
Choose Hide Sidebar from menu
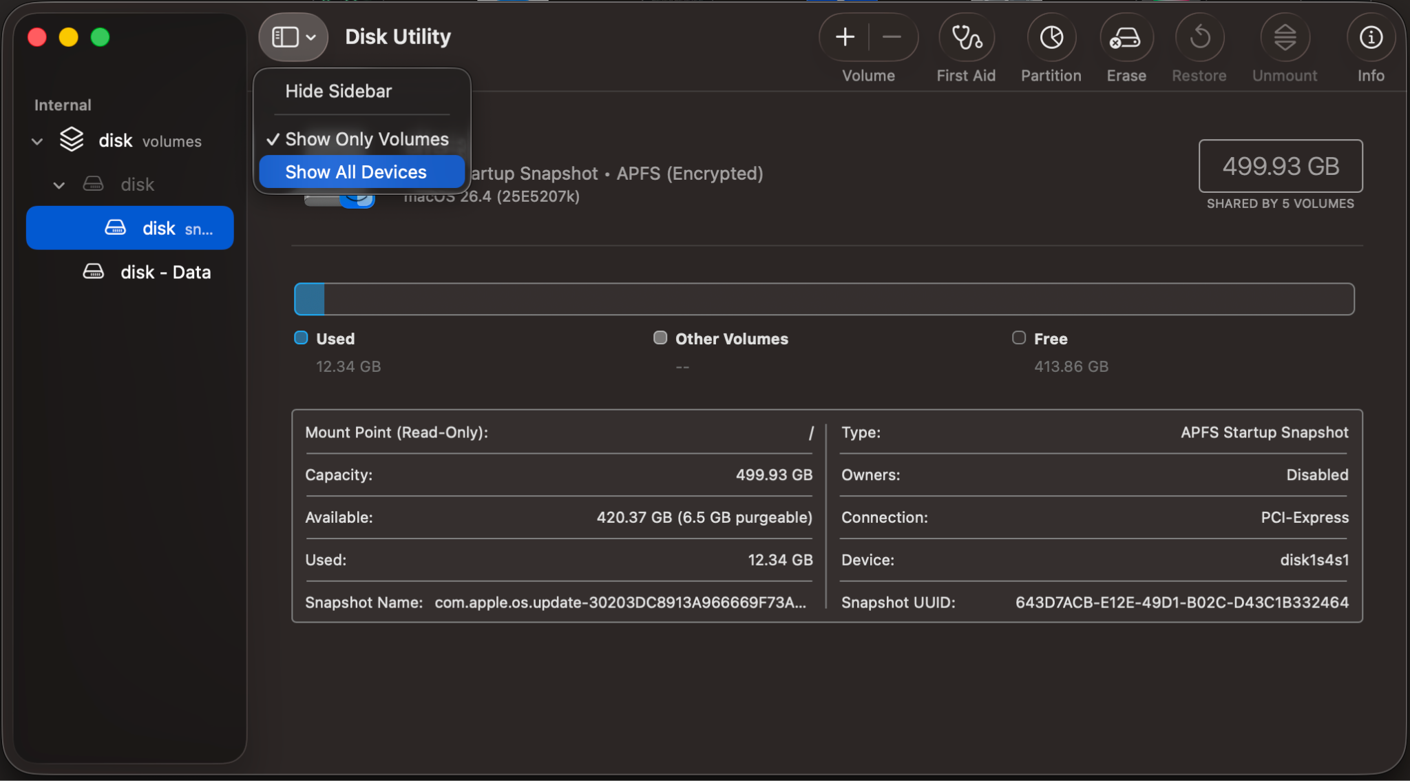[338, 91]
